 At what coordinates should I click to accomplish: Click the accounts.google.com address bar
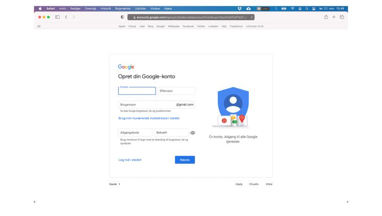[x=191, y=17]
